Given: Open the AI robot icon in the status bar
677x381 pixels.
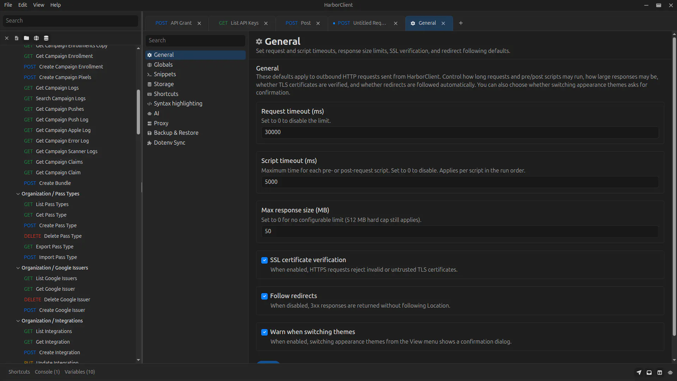Looking at the screenshot, I should coord(670,372).
